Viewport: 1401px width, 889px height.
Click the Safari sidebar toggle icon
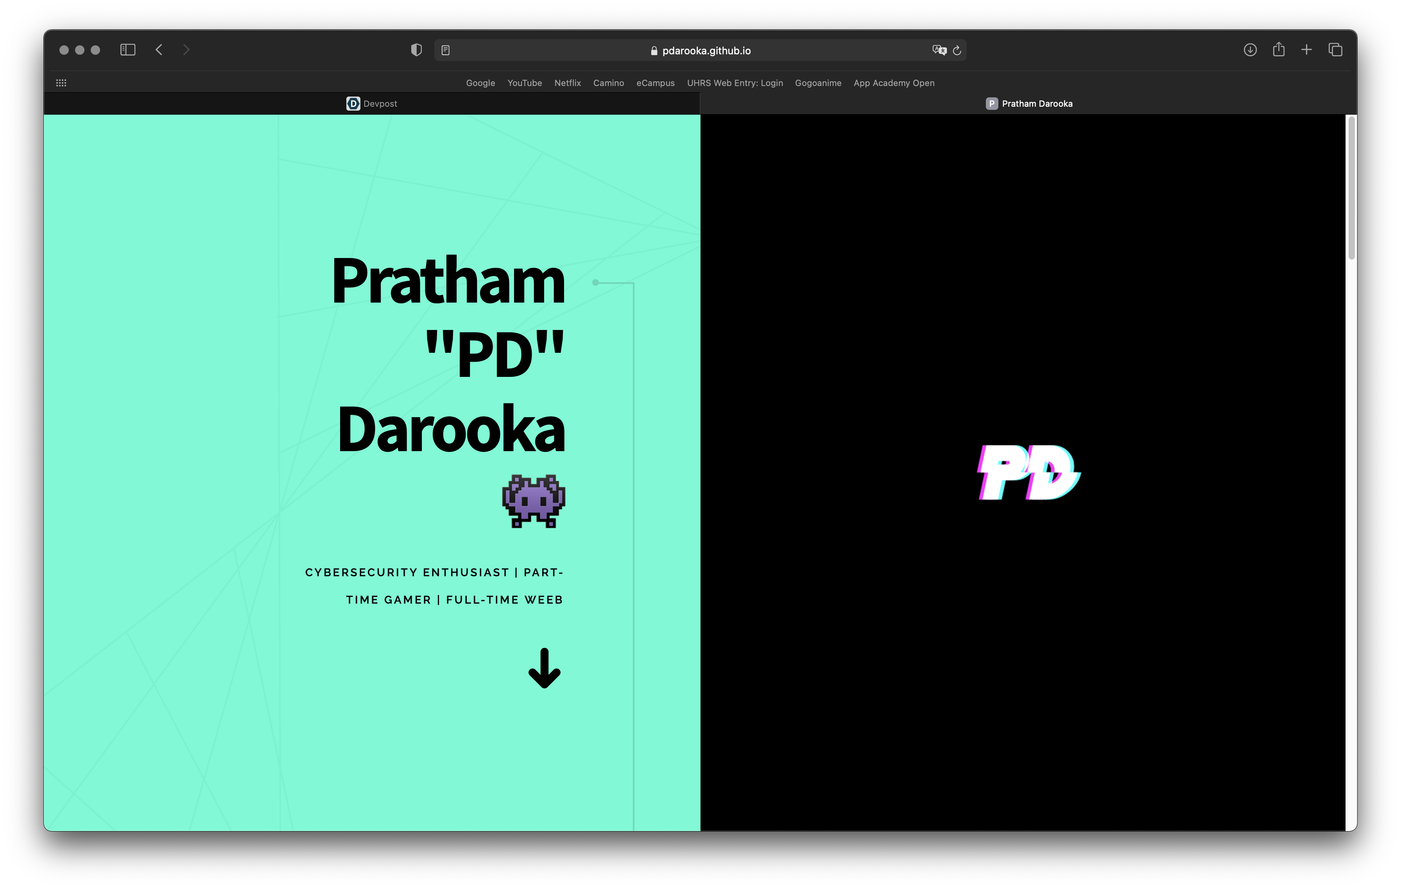[x=128, y=50]
